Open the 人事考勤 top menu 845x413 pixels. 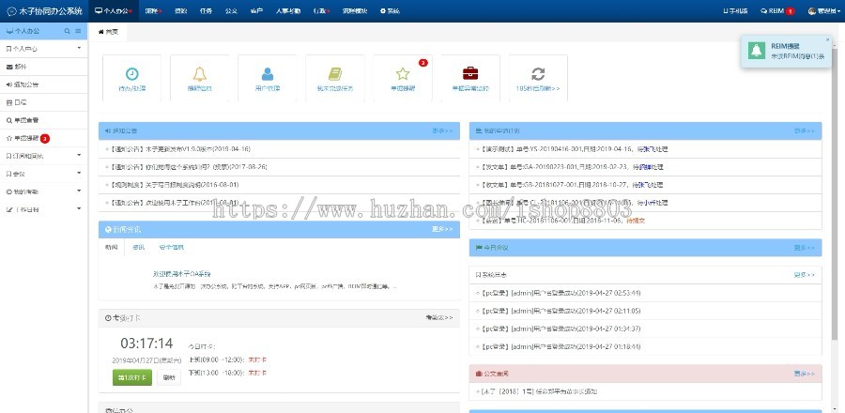pyautogui.click(x=288, y=10)
